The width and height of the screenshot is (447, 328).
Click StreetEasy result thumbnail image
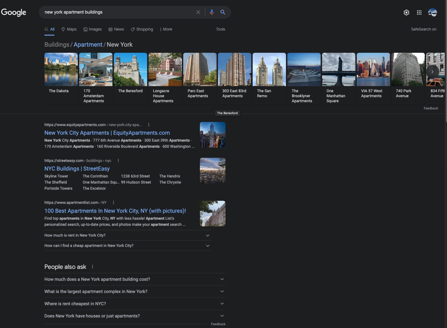213,170
